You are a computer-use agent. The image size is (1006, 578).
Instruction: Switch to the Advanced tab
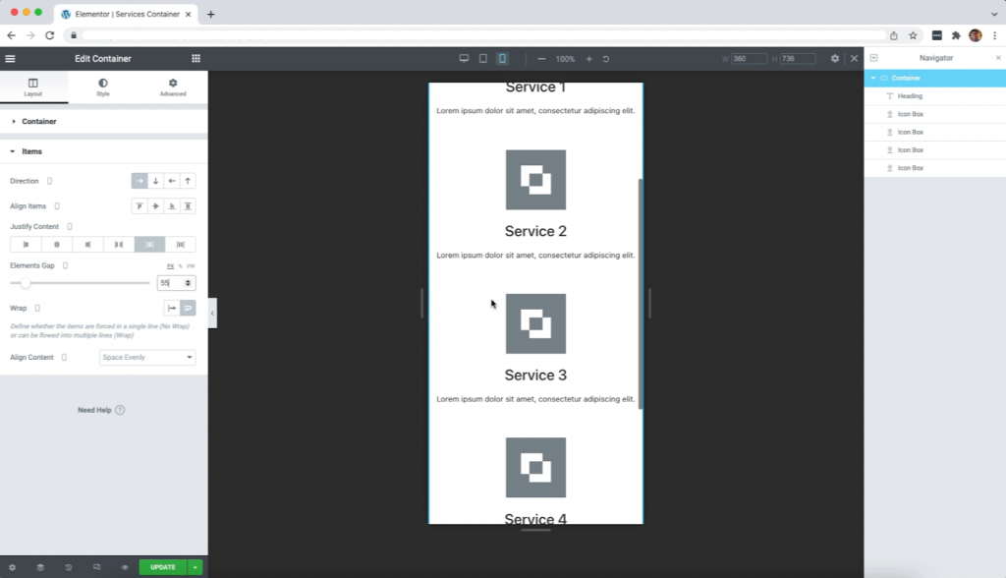(173, 87)
